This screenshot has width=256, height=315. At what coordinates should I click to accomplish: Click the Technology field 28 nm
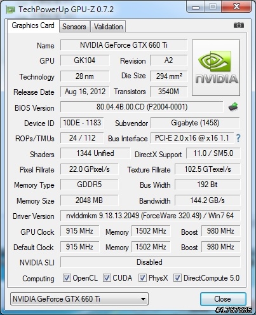point(85,76)
